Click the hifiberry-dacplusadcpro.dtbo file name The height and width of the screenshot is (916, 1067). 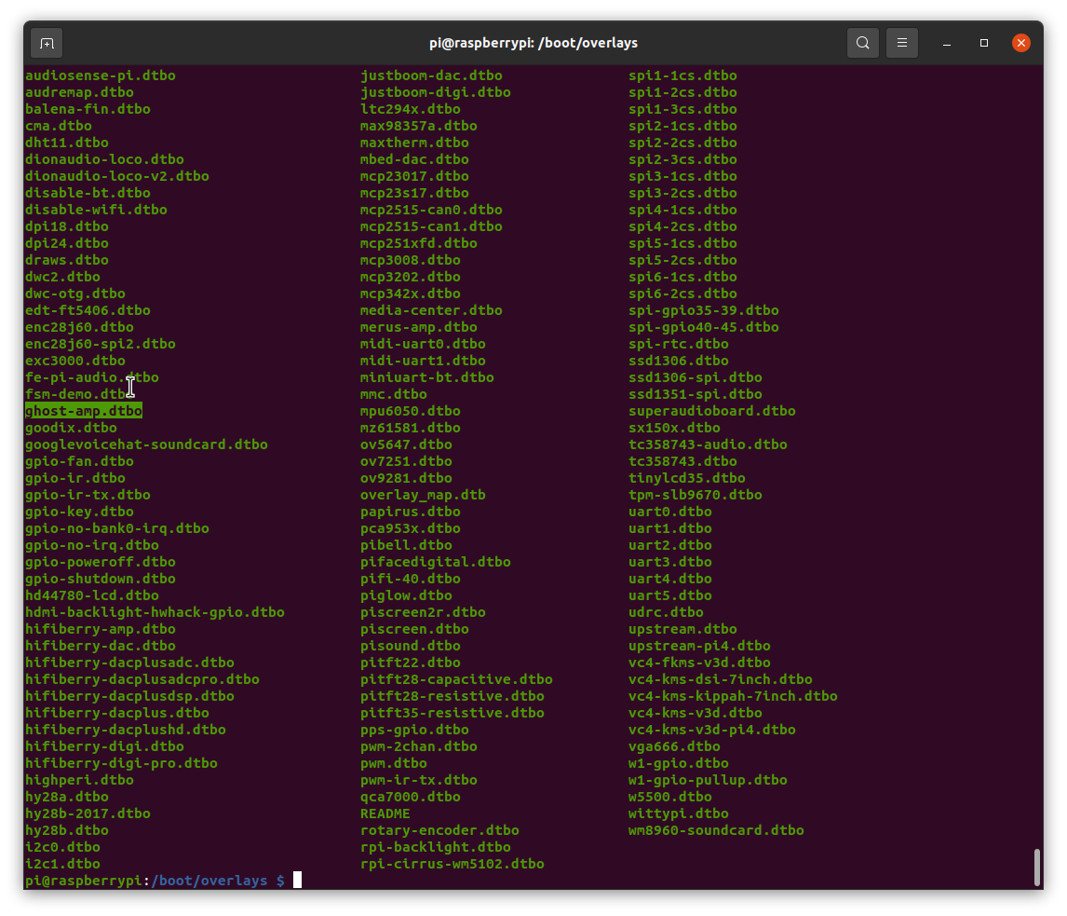click(x=142, y=679)
